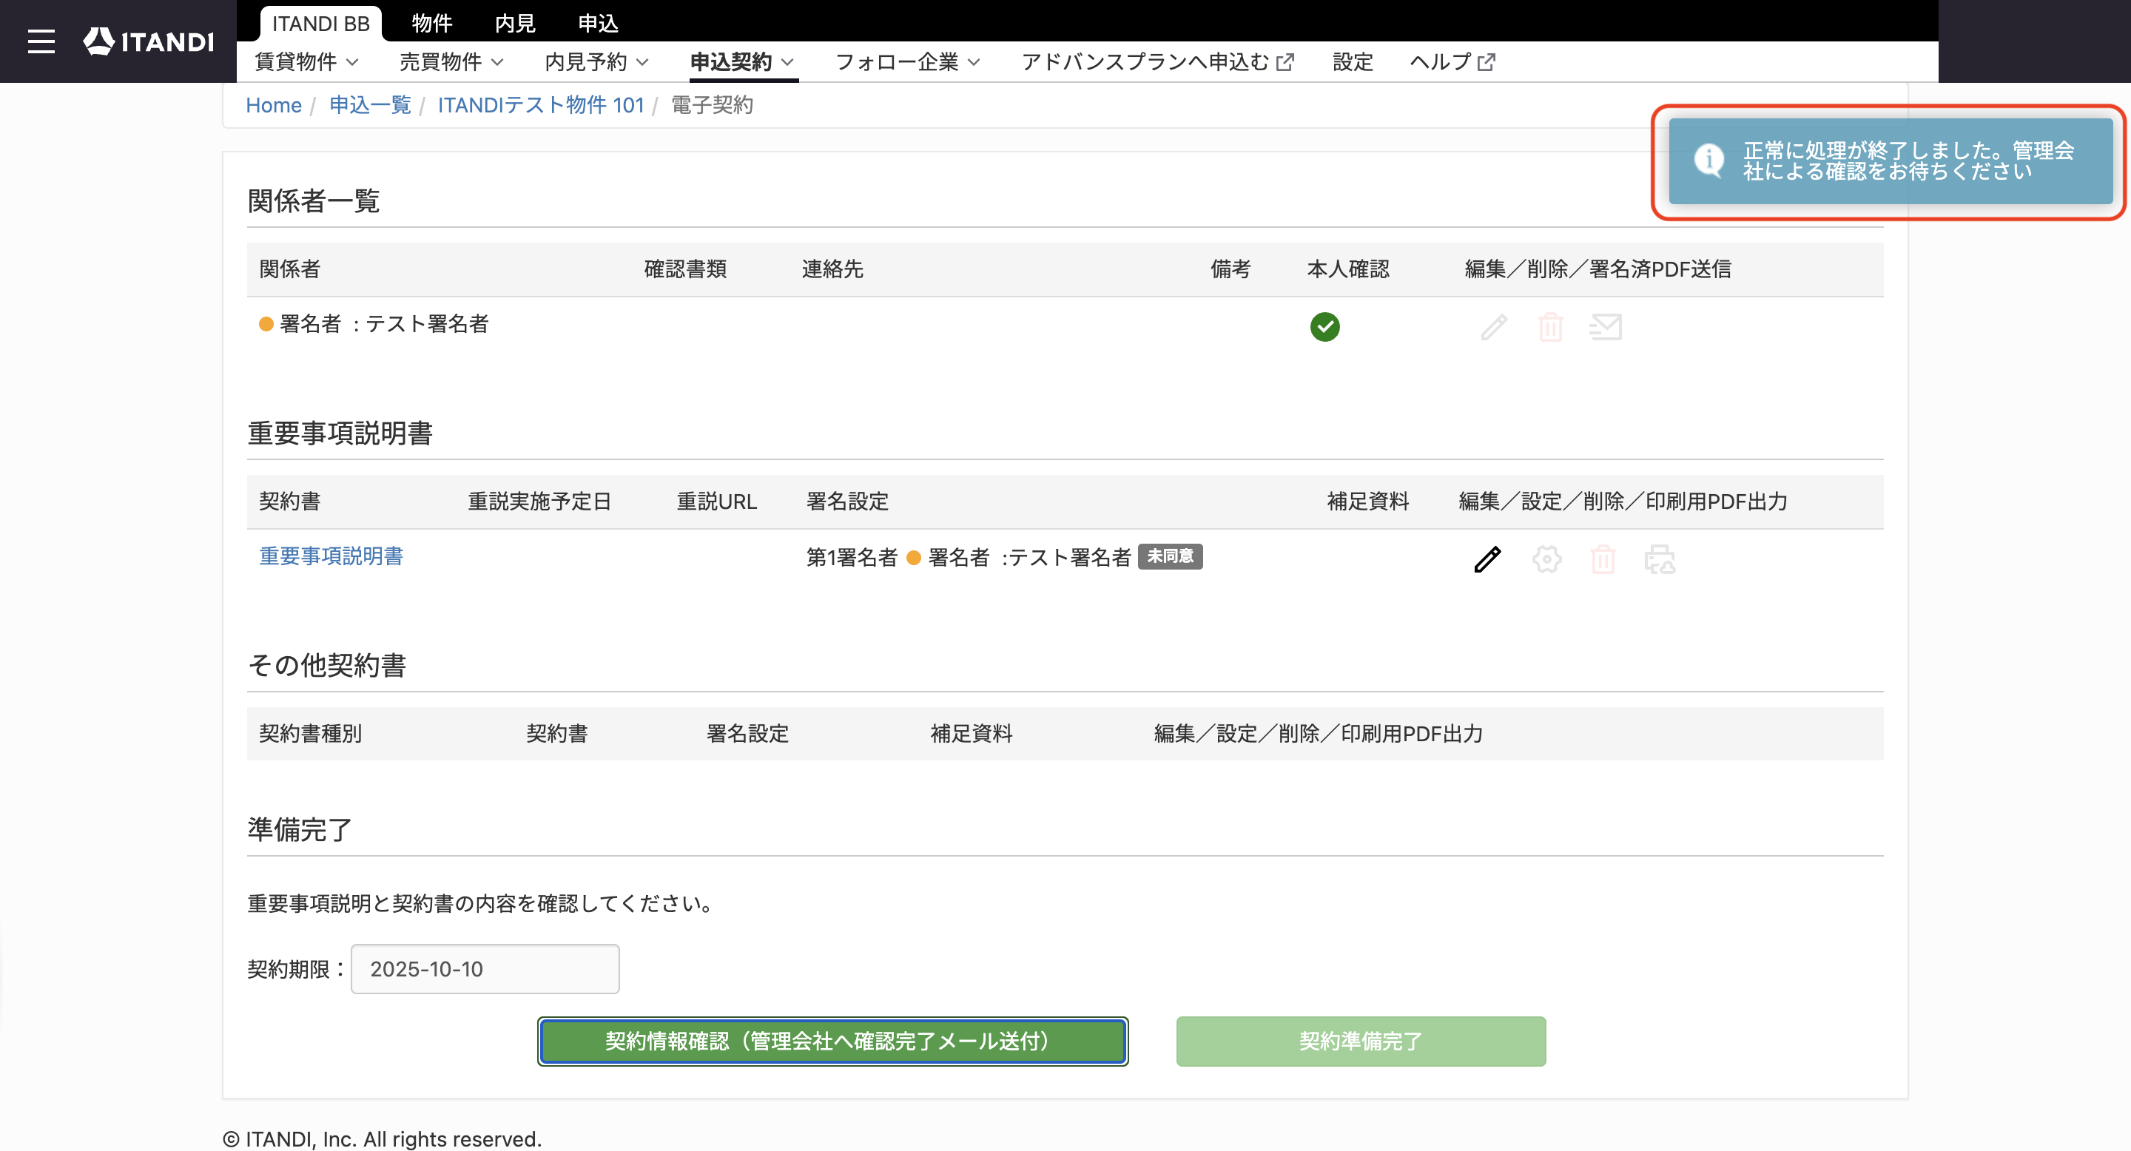Screen dimensions: 2131x1151
Task: Expand the 申込契約 dropdown menu
Action: click(742, 62)
